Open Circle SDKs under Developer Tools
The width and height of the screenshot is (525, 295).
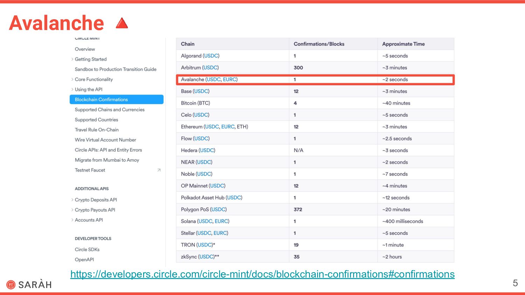click(x=87, y=250)
